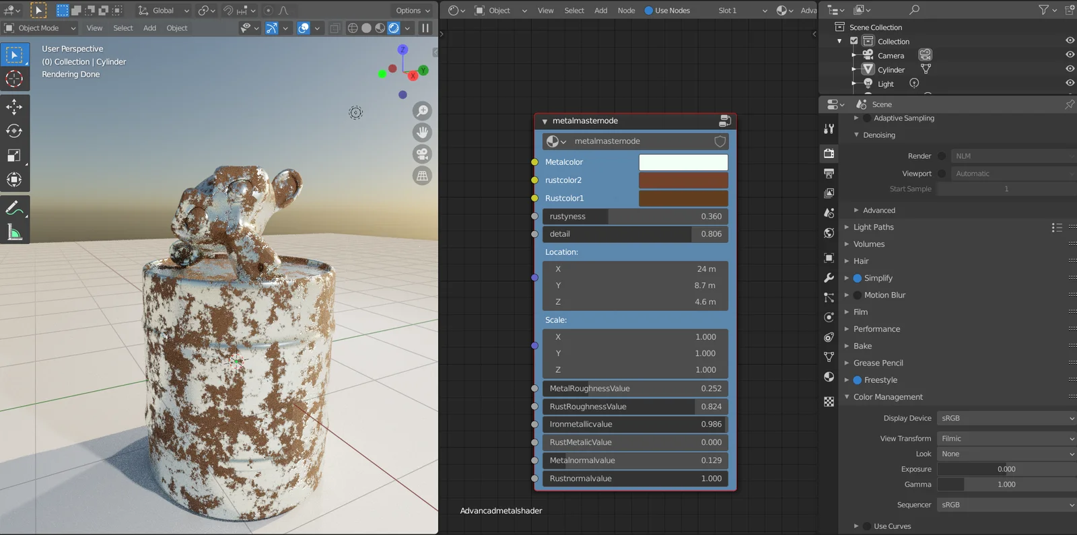Open the Scene properties tab
1077x535 pixels.
[x=829, y=213]
